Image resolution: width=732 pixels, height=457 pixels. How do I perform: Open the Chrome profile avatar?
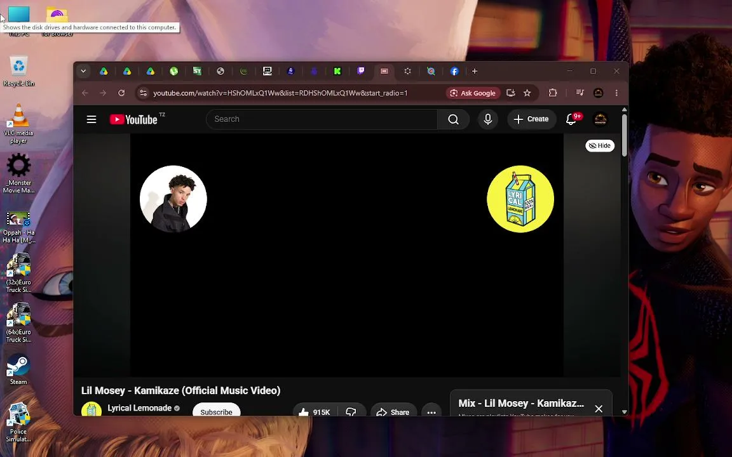pyautogui.click(x=598, y=93)
